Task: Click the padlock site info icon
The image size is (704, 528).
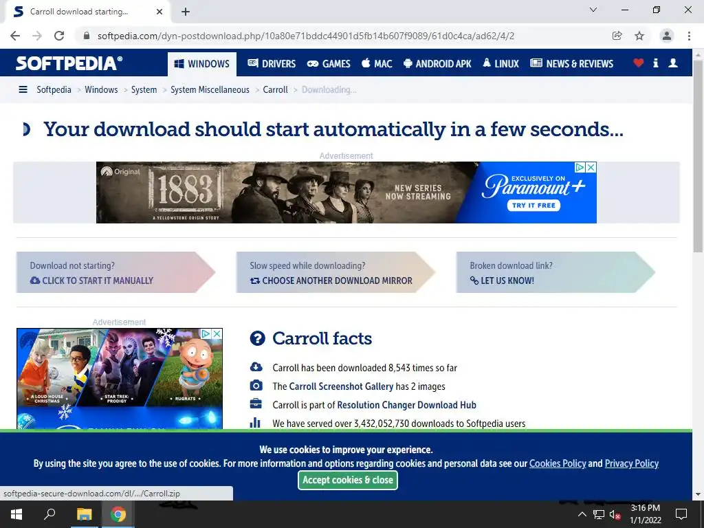Action: 87,36
